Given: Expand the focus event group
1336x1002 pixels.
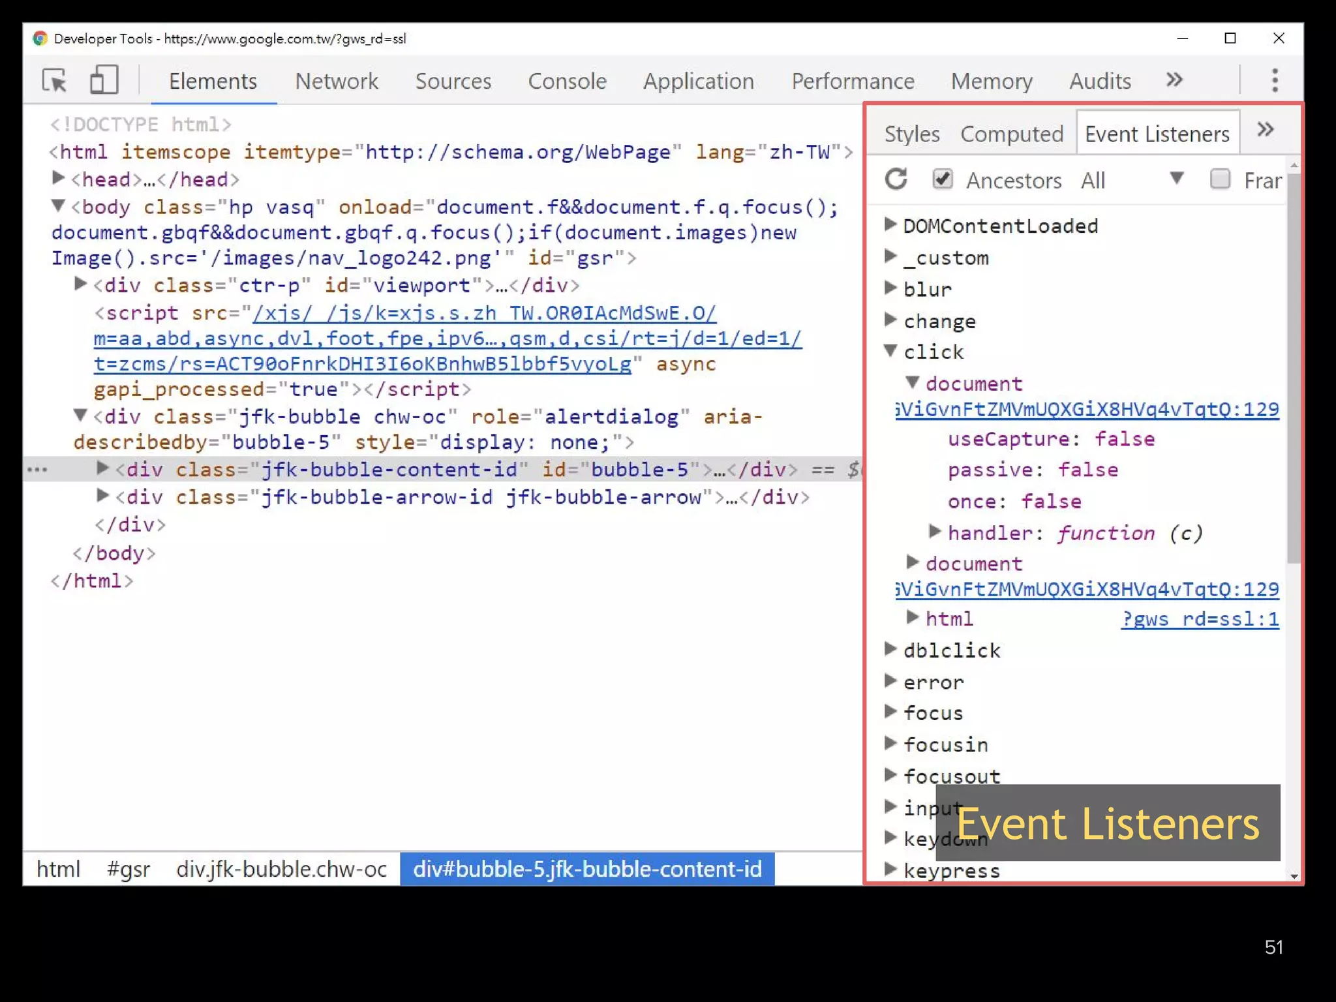Looking at the screenshot, I should pyautogui.click(x=890, y=711).
